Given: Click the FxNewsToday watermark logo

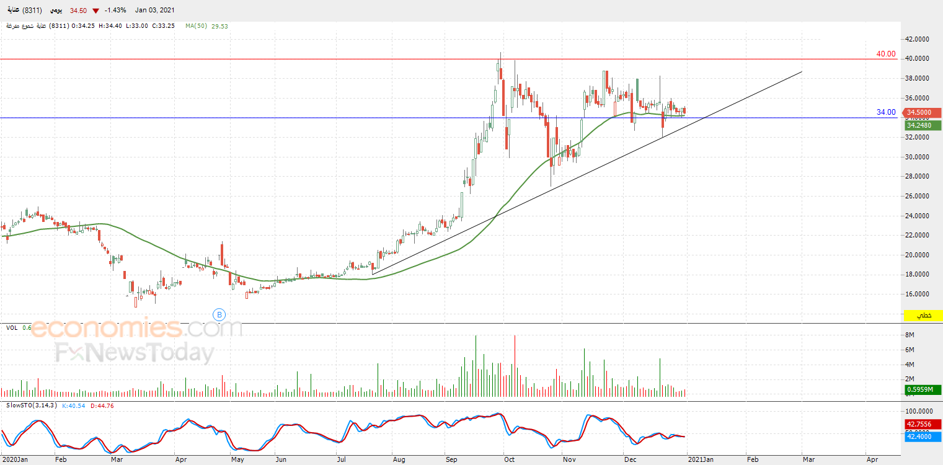Looking at the screenshot, I should (x=135, y=353).
